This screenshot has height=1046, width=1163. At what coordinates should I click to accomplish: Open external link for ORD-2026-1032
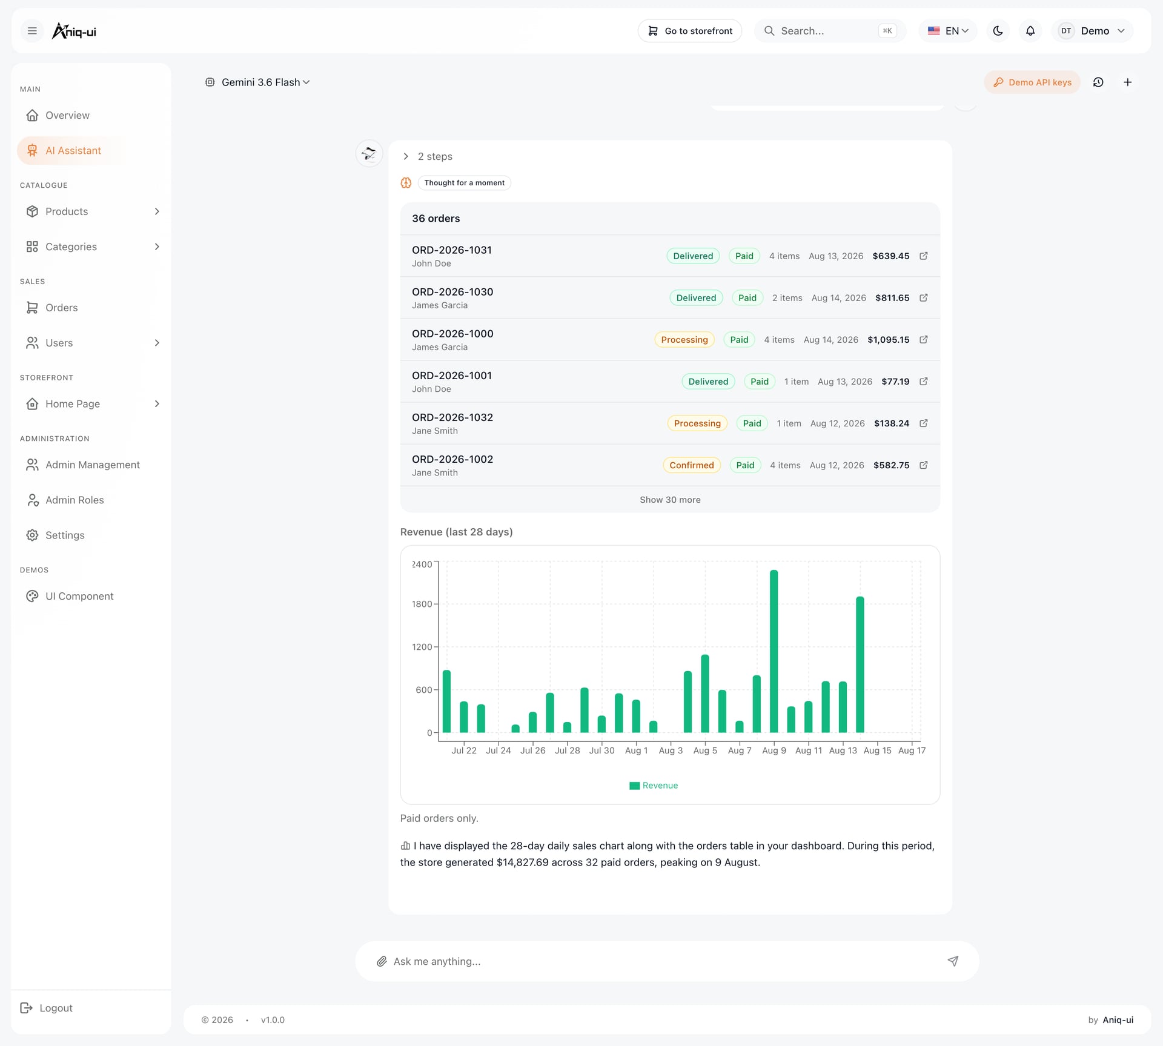click(x=923, y=423)
